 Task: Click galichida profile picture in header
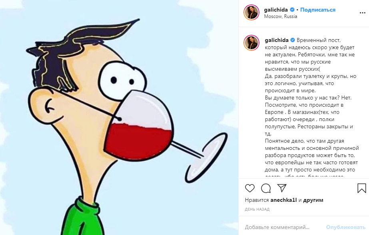point(251,12)
